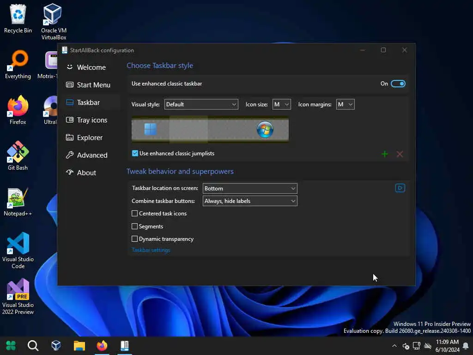Screen dimensions: 473x355
Task: Open VirtualBox from the taskbar
Action: 56,345
